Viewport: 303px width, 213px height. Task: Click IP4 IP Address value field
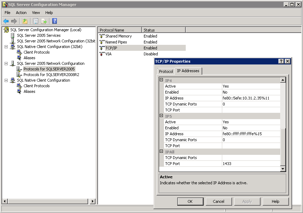click(x=251, y=98)
